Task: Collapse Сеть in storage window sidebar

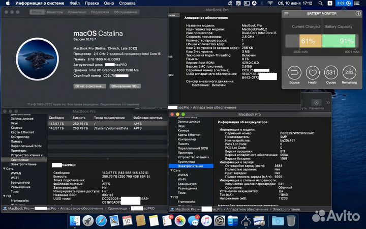Action: [5, 169]
